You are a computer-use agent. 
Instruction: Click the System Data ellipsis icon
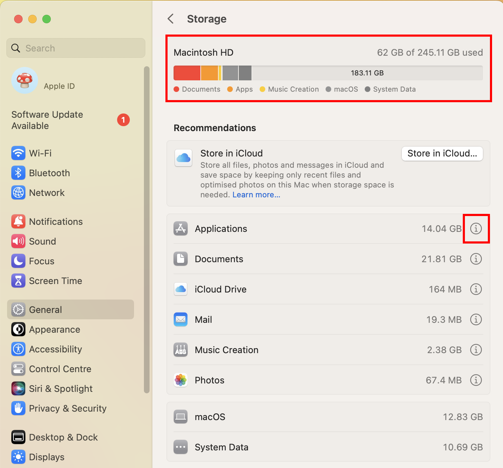pyautogui.click(x=181, y=447)
